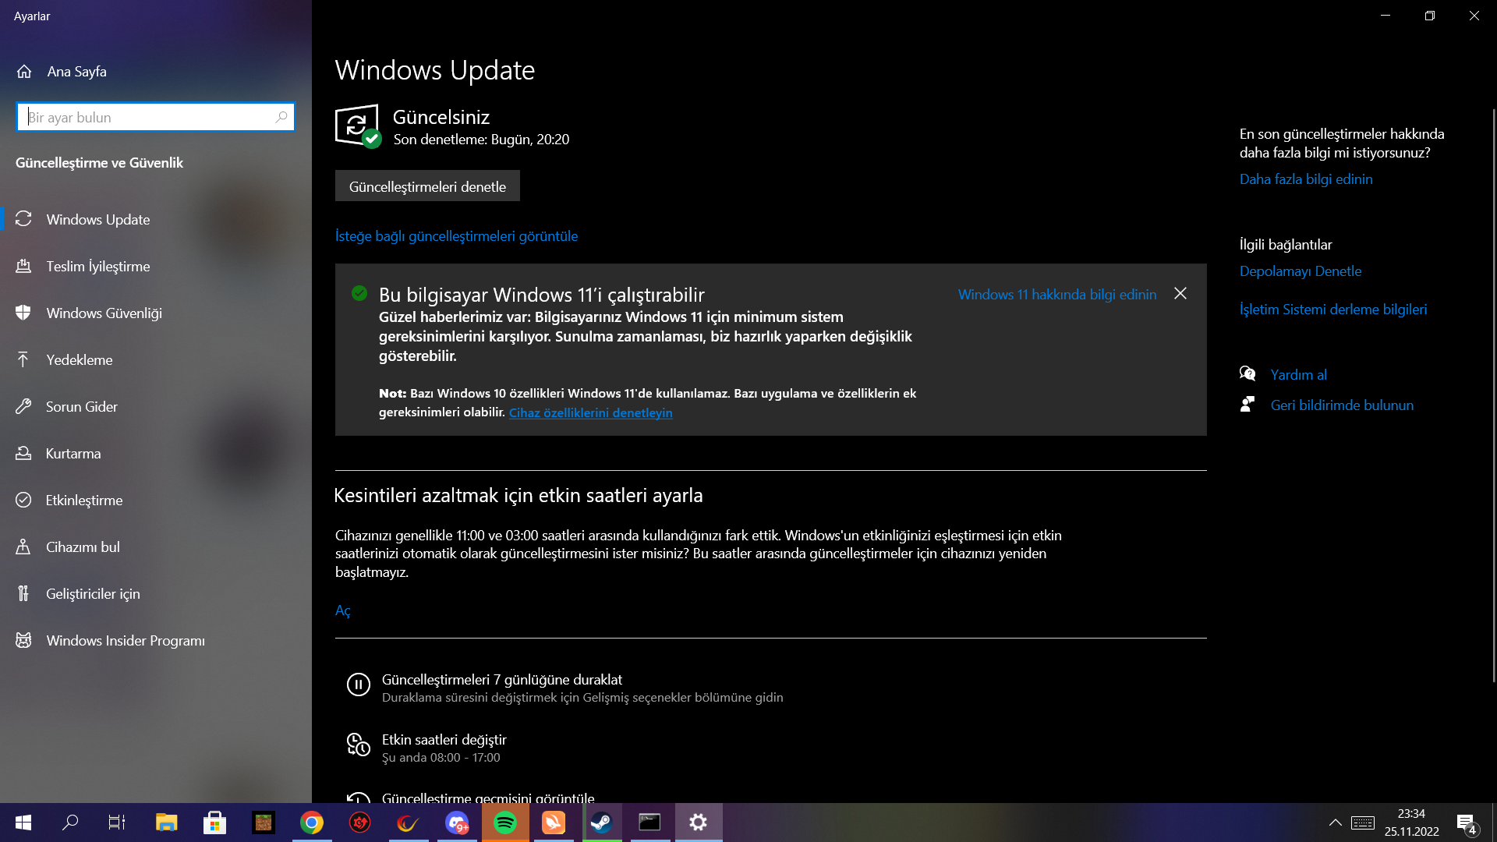The height and width of the screenshot is (842, 1497).
Task: Focus the Bir ayar bulun search field
Action: tap(148, 117)
